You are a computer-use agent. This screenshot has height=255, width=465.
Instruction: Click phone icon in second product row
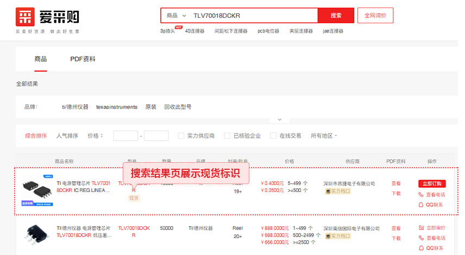421,238
